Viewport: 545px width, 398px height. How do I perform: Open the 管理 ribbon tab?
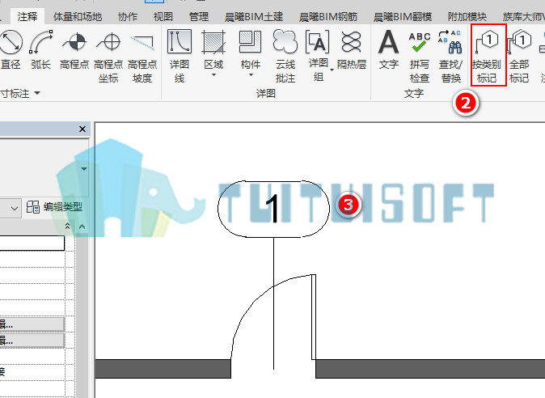[x=199, y=16]
